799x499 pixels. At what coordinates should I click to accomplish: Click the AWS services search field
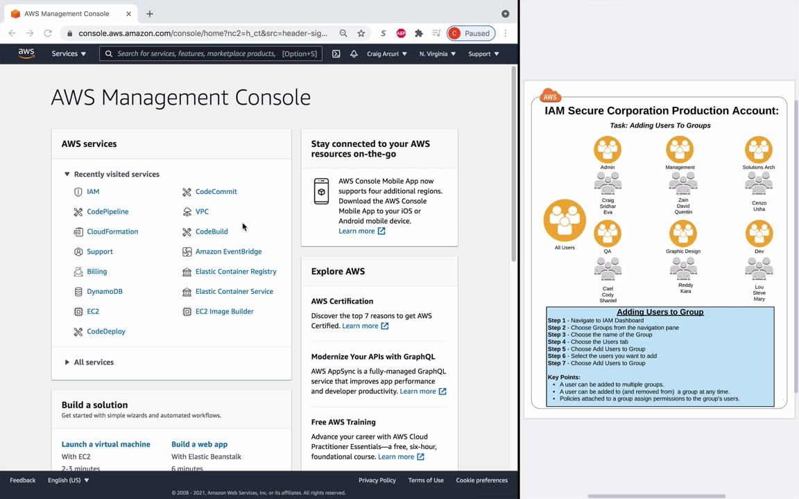pyautogui.click(x=211, y=53)
